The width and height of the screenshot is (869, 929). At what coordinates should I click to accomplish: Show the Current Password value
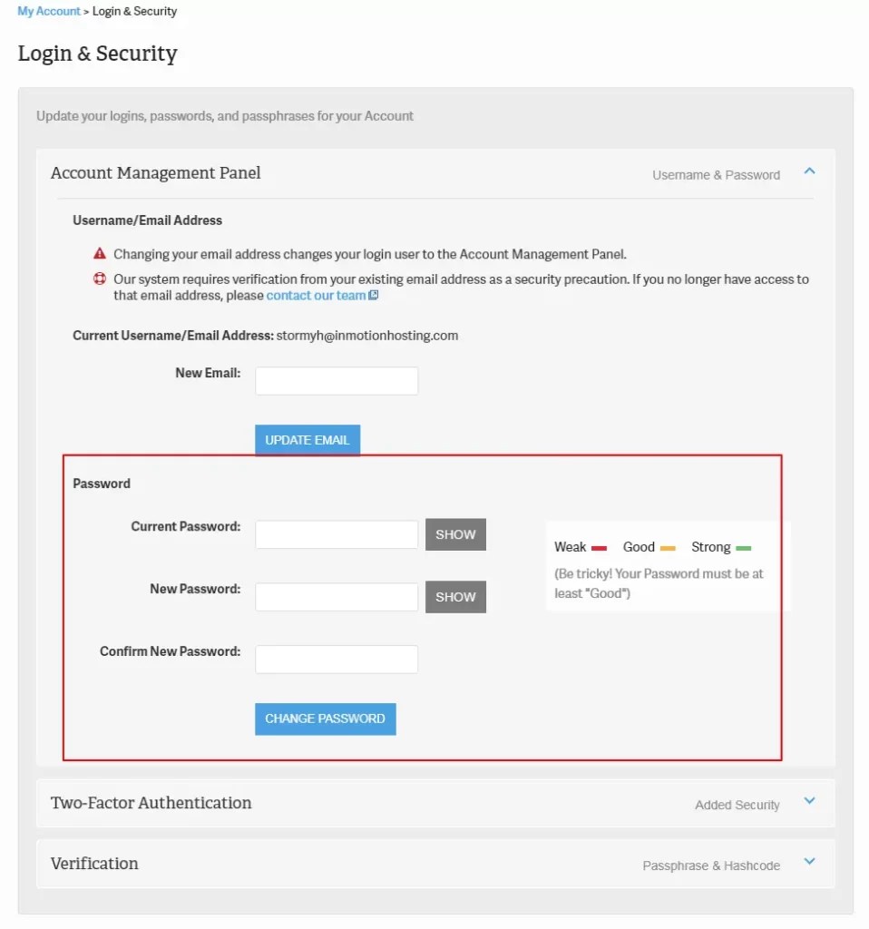pos(455,534)
